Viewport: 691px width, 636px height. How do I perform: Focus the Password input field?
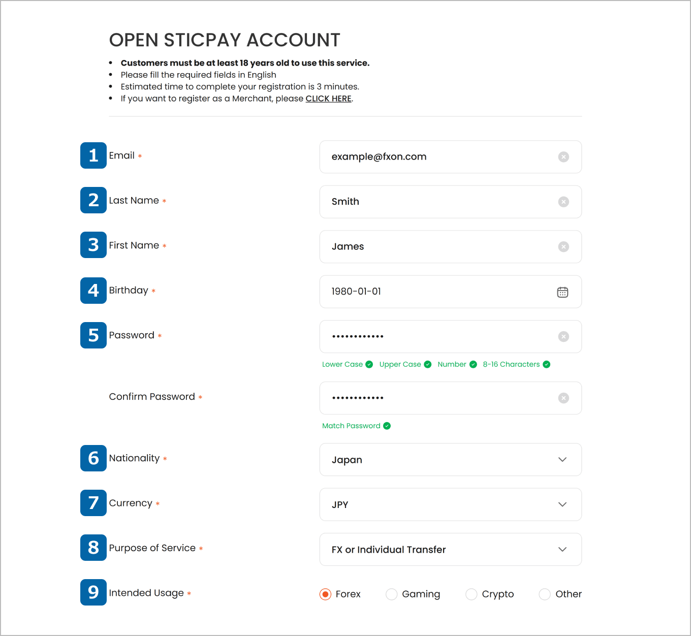(x=451, y=336)
